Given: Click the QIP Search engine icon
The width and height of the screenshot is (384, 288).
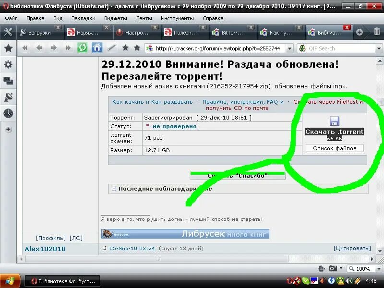Looking at the screenshot, I should (x=302, y=48).
